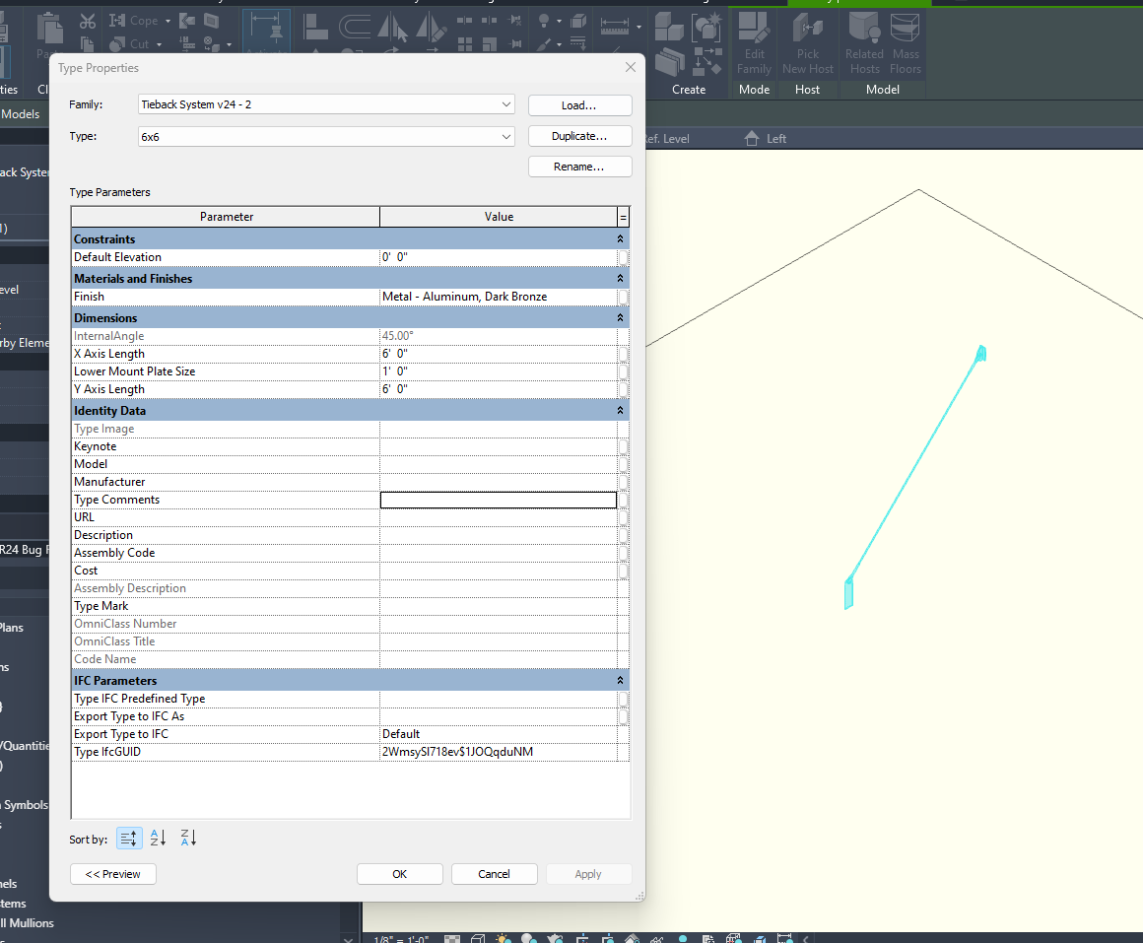Collapse the Dimensions parameter group
Image resolution: width=1143 pixels, height=943 pixels.
point(620,317)
